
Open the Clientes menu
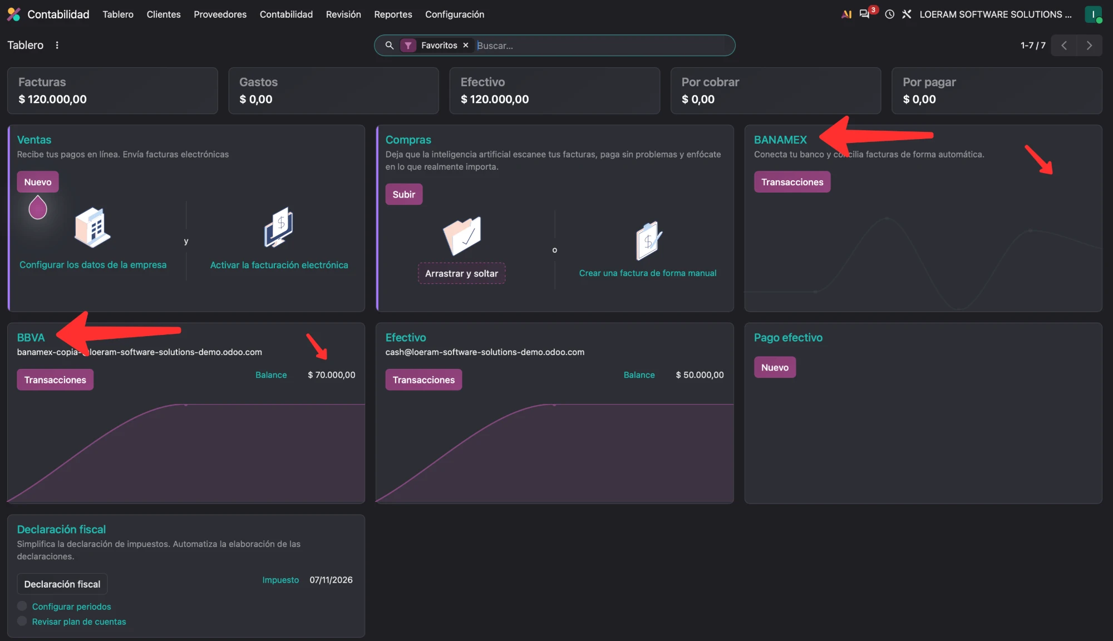click(x=164, y=14)
